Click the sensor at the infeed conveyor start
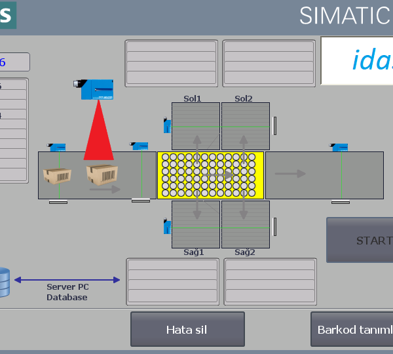393x354 pixels. tap(57, 147)
